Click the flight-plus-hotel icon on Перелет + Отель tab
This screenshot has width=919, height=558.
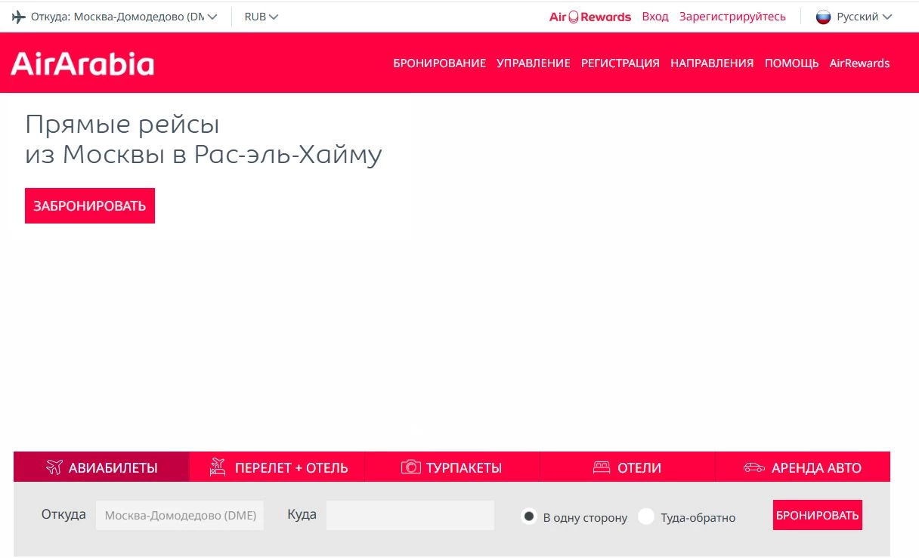[218, 467]
